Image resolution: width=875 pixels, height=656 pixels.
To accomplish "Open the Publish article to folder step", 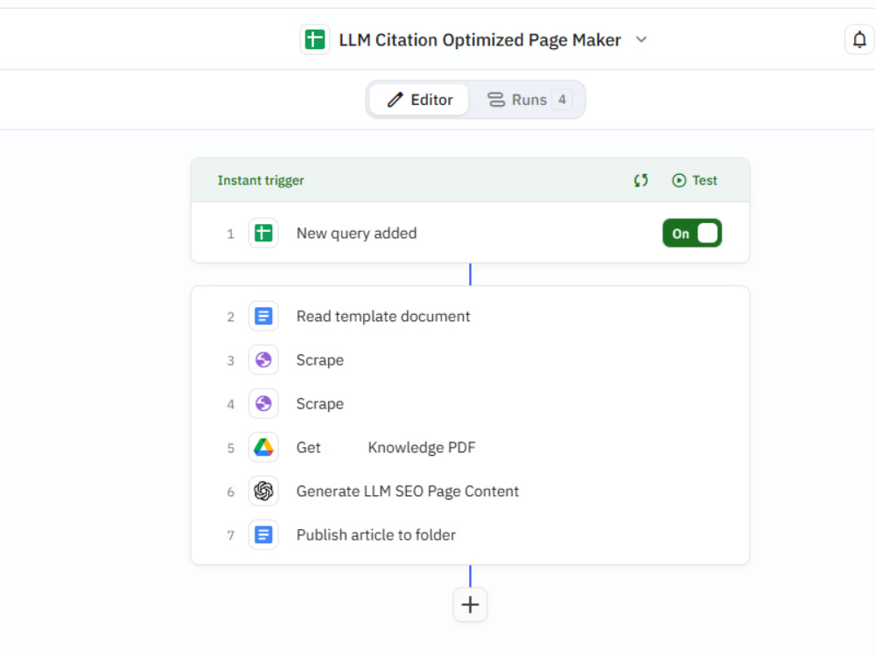I will coord(470,535).
